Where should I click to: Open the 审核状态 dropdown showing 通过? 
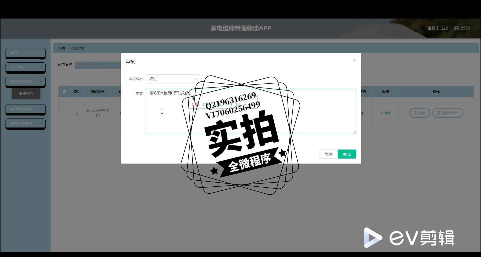[x=173, y=79]
